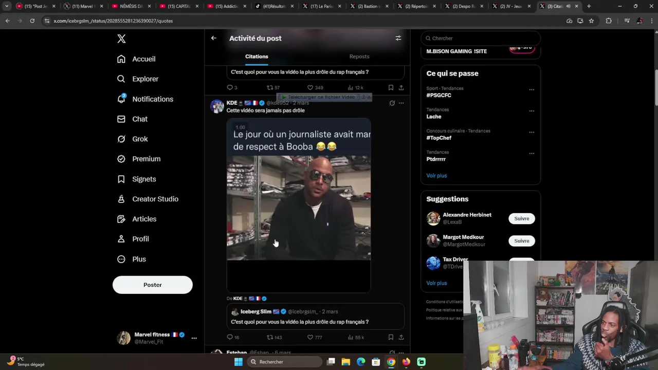
Task: Open Plus menu in the sidebar
Action: pyautogui.click(x=132, y=260)
